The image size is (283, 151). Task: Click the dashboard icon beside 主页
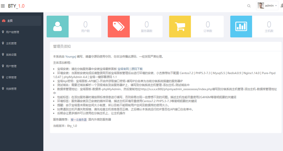(x=3, y=21)
